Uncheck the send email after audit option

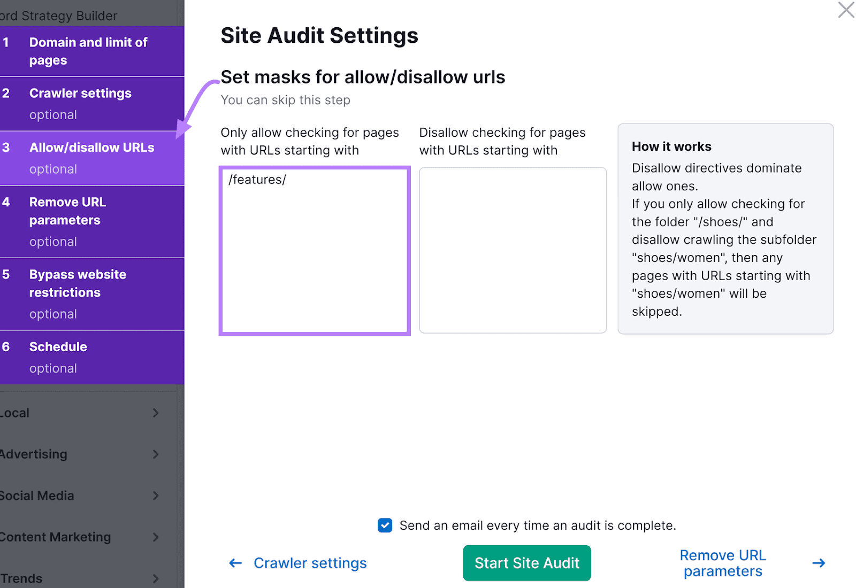pyautogui.click(x=385, y=525)
